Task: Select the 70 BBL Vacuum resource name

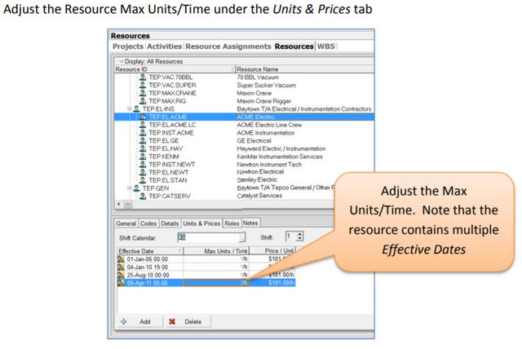Action: coord(258,77)
